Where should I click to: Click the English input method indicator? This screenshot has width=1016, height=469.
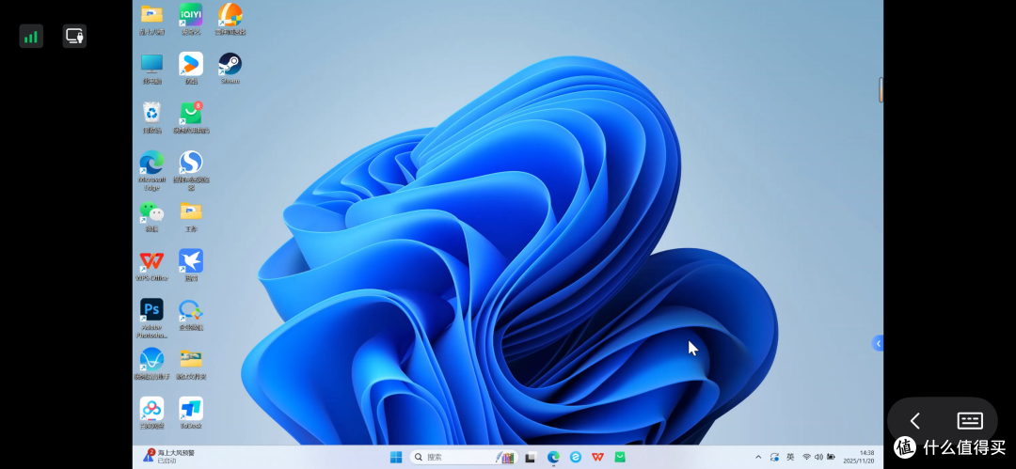click(x=790, y=457)
